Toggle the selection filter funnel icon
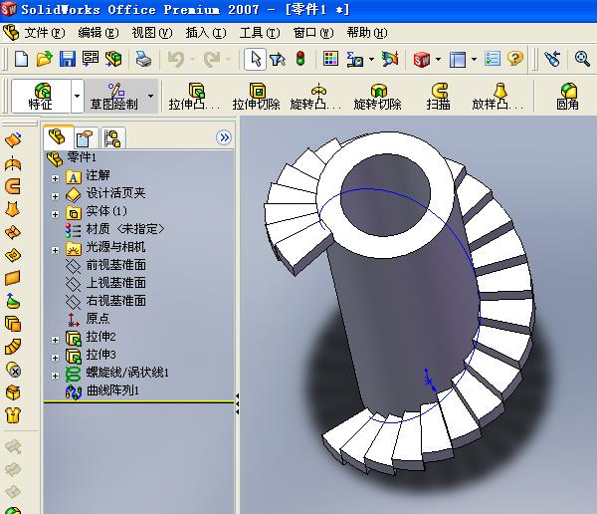Viewport: 597px width, 514px height. click(278, 59)
